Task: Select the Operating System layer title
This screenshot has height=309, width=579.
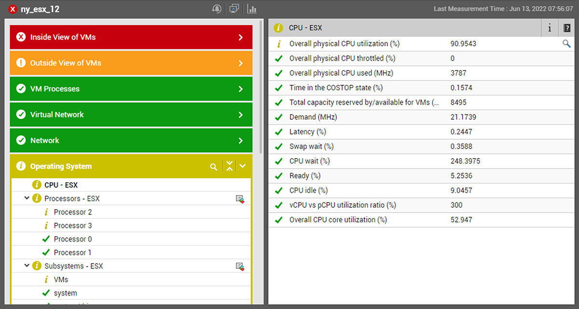Action: tap(61, 166)
